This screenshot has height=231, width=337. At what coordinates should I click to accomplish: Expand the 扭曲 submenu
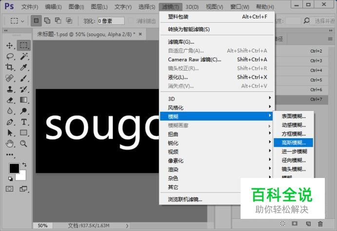[217, 134]
